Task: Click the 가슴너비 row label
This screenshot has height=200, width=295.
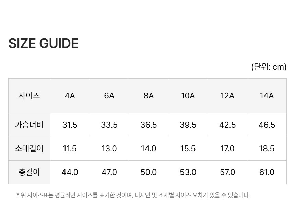Action: point(29,125)
